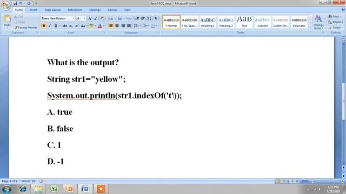Open Select dropdown in Editing

tap(335, 27)
